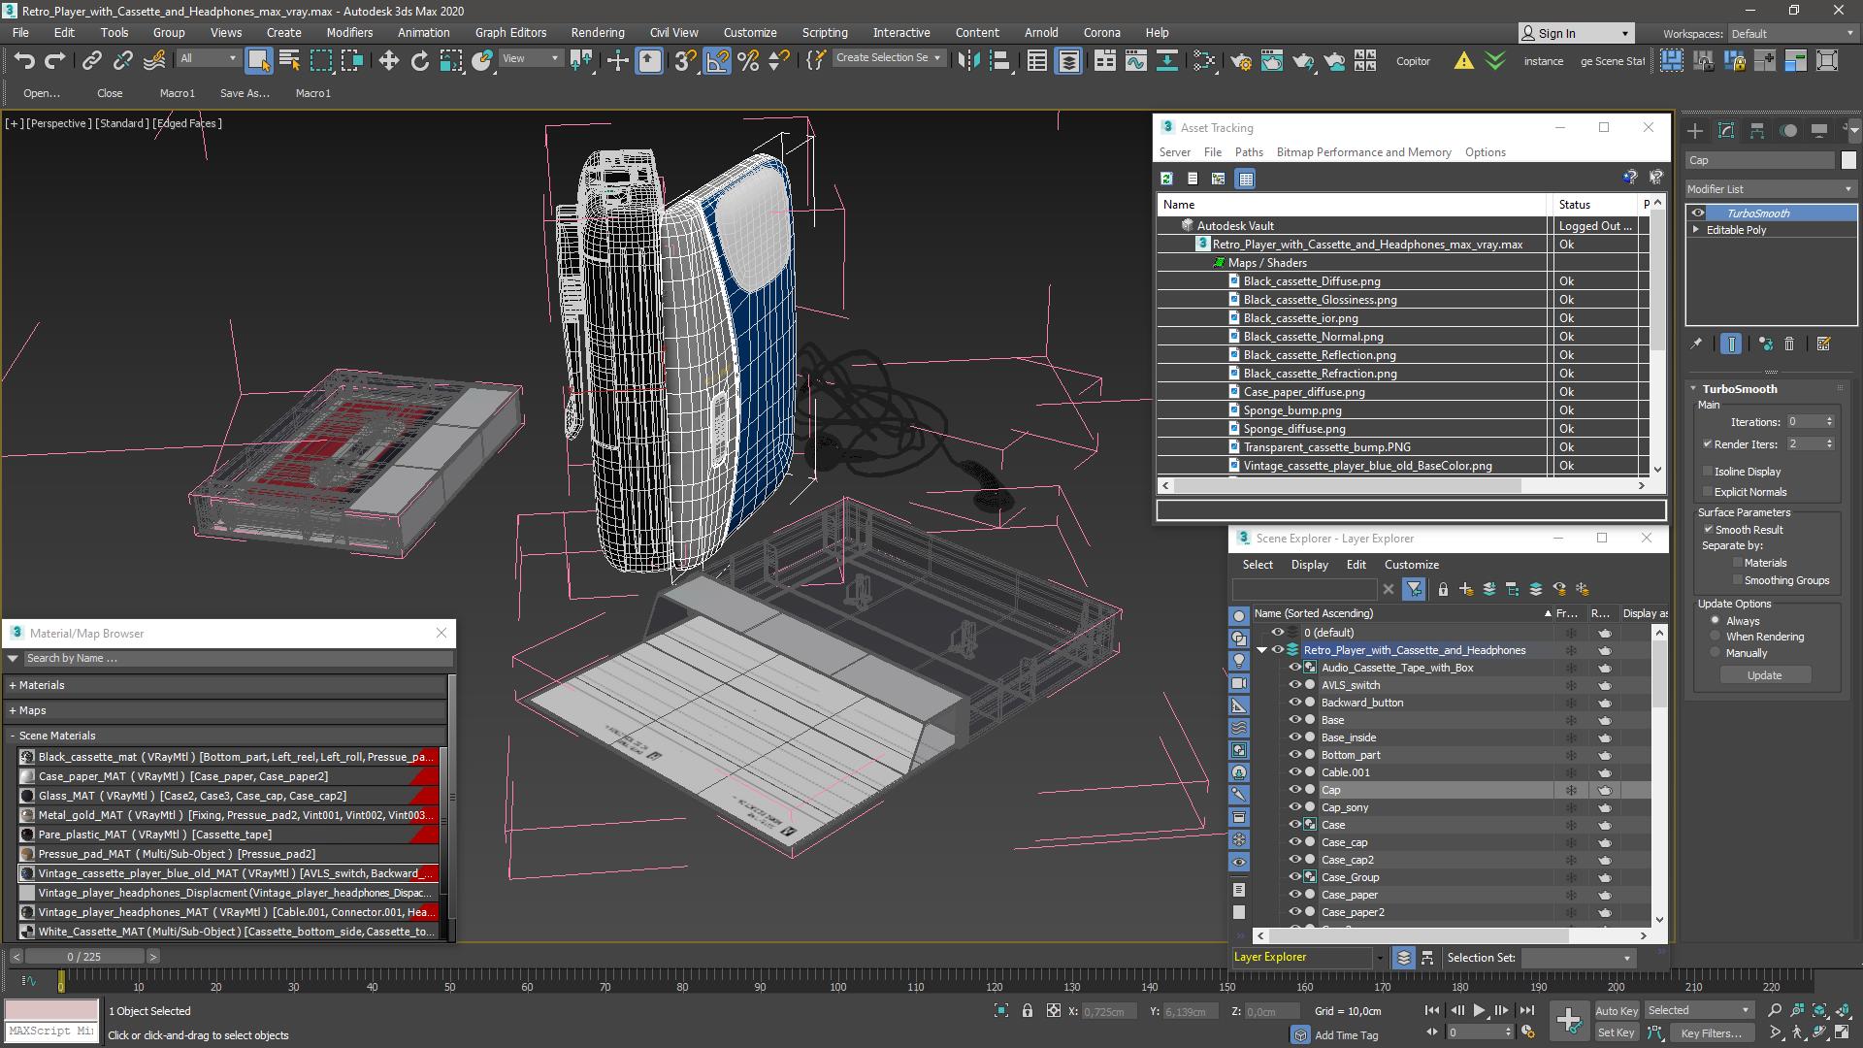
Task: Click the Redo arrow icon
Action: tap(55, 60)
